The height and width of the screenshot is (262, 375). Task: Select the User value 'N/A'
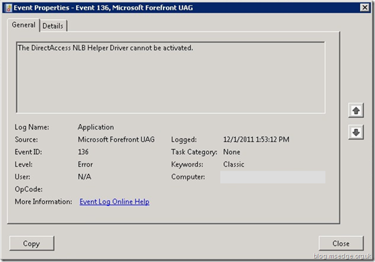tap(84, 177)
